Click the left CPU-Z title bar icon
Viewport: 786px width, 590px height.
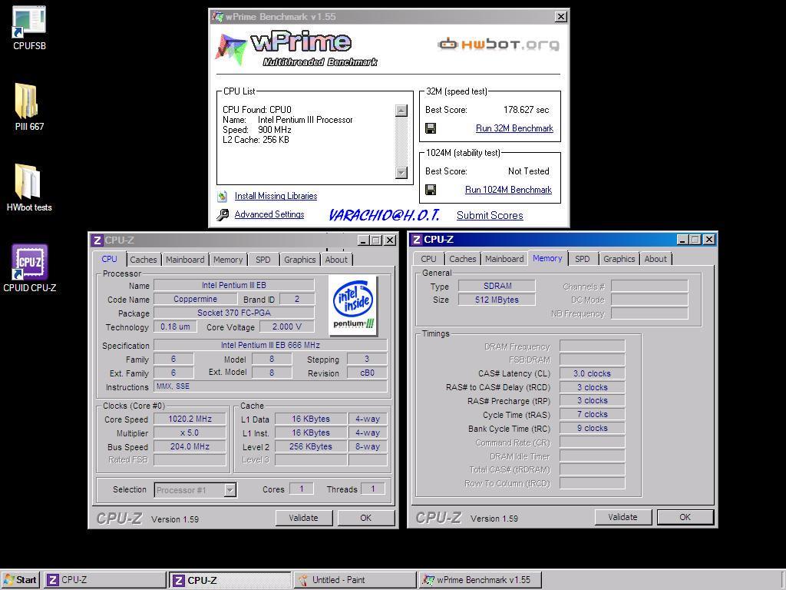click(97, 240)
